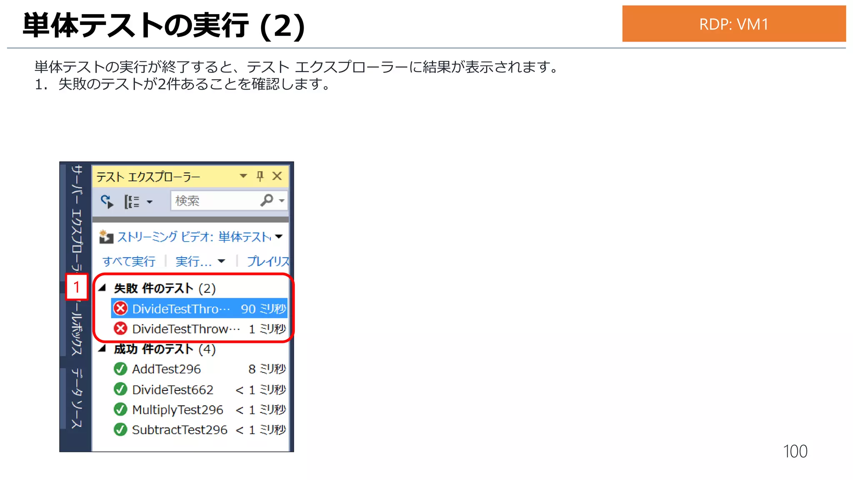Click the red failure icon of the 1 ミリ秒 failed test
853x480 pixels.
121,329
